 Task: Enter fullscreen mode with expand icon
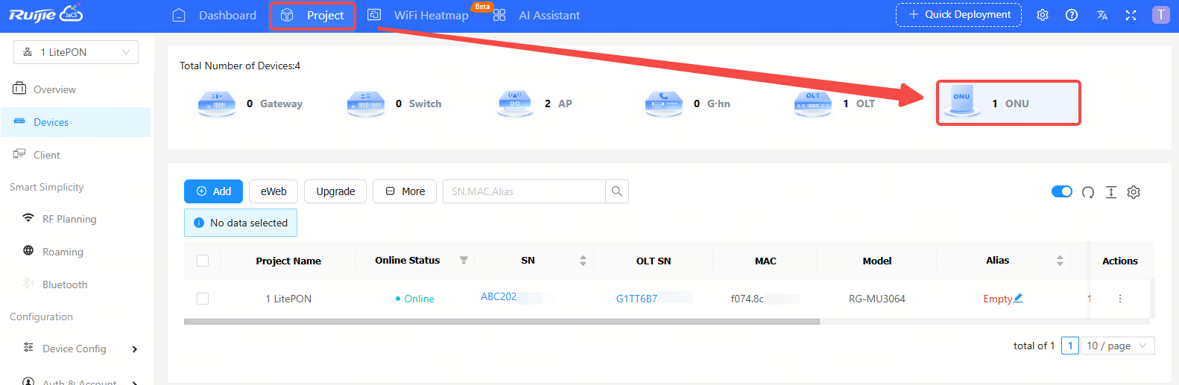tap(1131, 15)
